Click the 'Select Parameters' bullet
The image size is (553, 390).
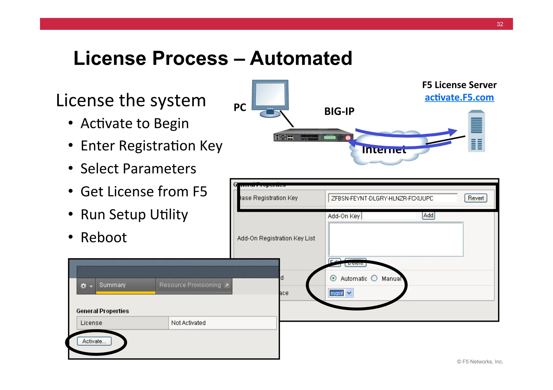138,169
